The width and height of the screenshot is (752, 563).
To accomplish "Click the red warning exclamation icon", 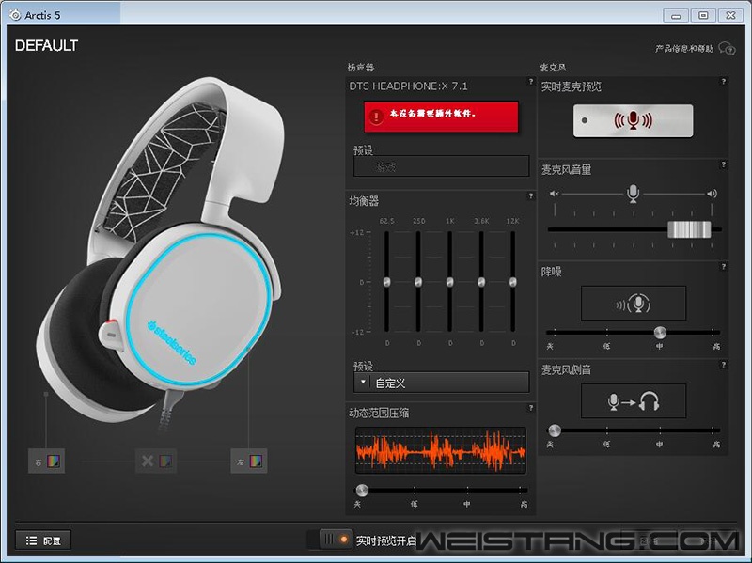I will [x=376, y=117].
